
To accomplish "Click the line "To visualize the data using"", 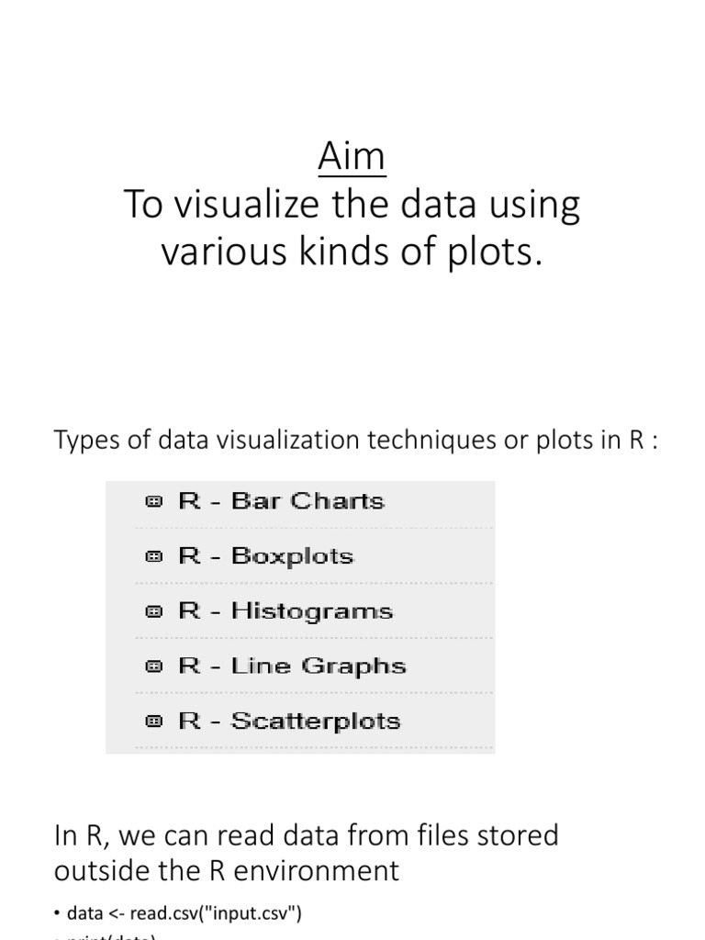I will (x=352, y=205).
